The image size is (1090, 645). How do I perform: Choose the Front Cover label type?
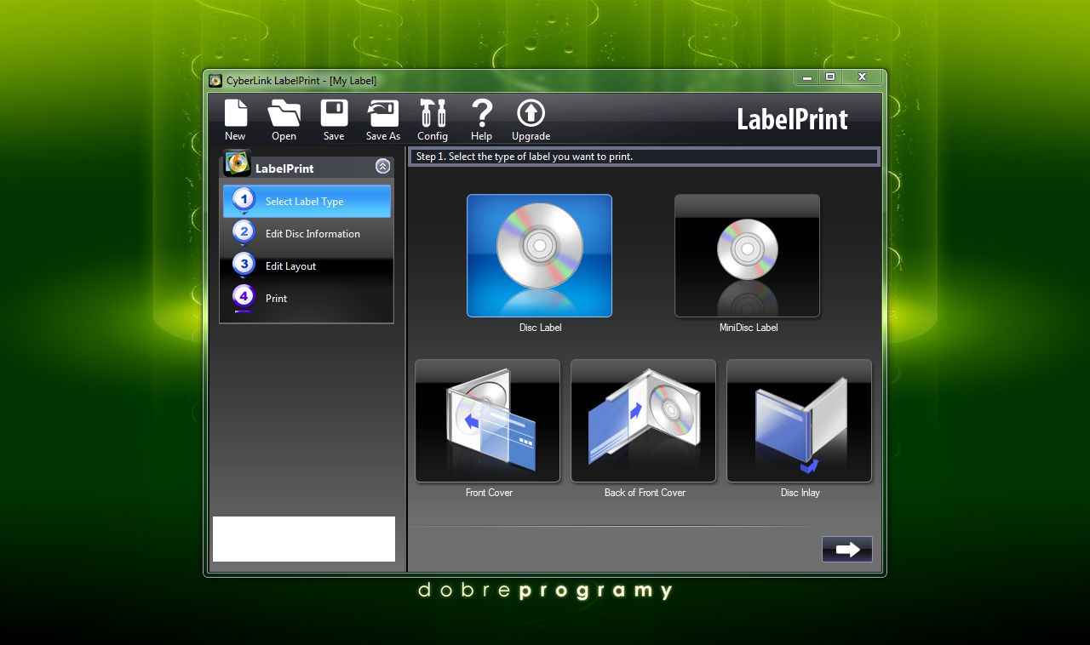487,420
